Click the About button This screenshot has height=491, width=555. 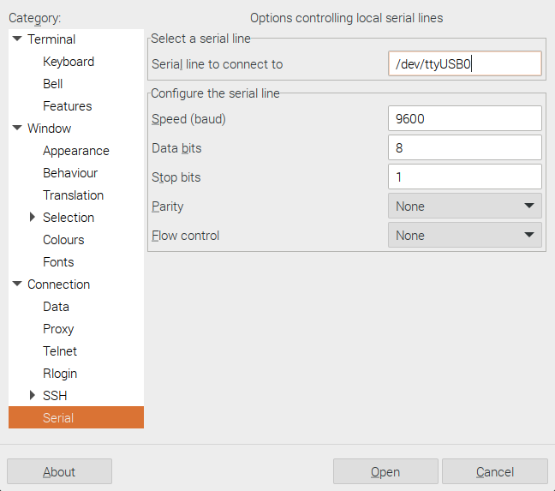coord(59,472)
